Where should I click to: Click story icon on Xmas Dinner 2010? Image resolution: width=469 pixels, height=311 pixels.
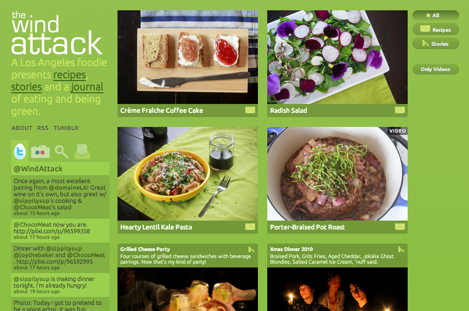click(401, 249)
